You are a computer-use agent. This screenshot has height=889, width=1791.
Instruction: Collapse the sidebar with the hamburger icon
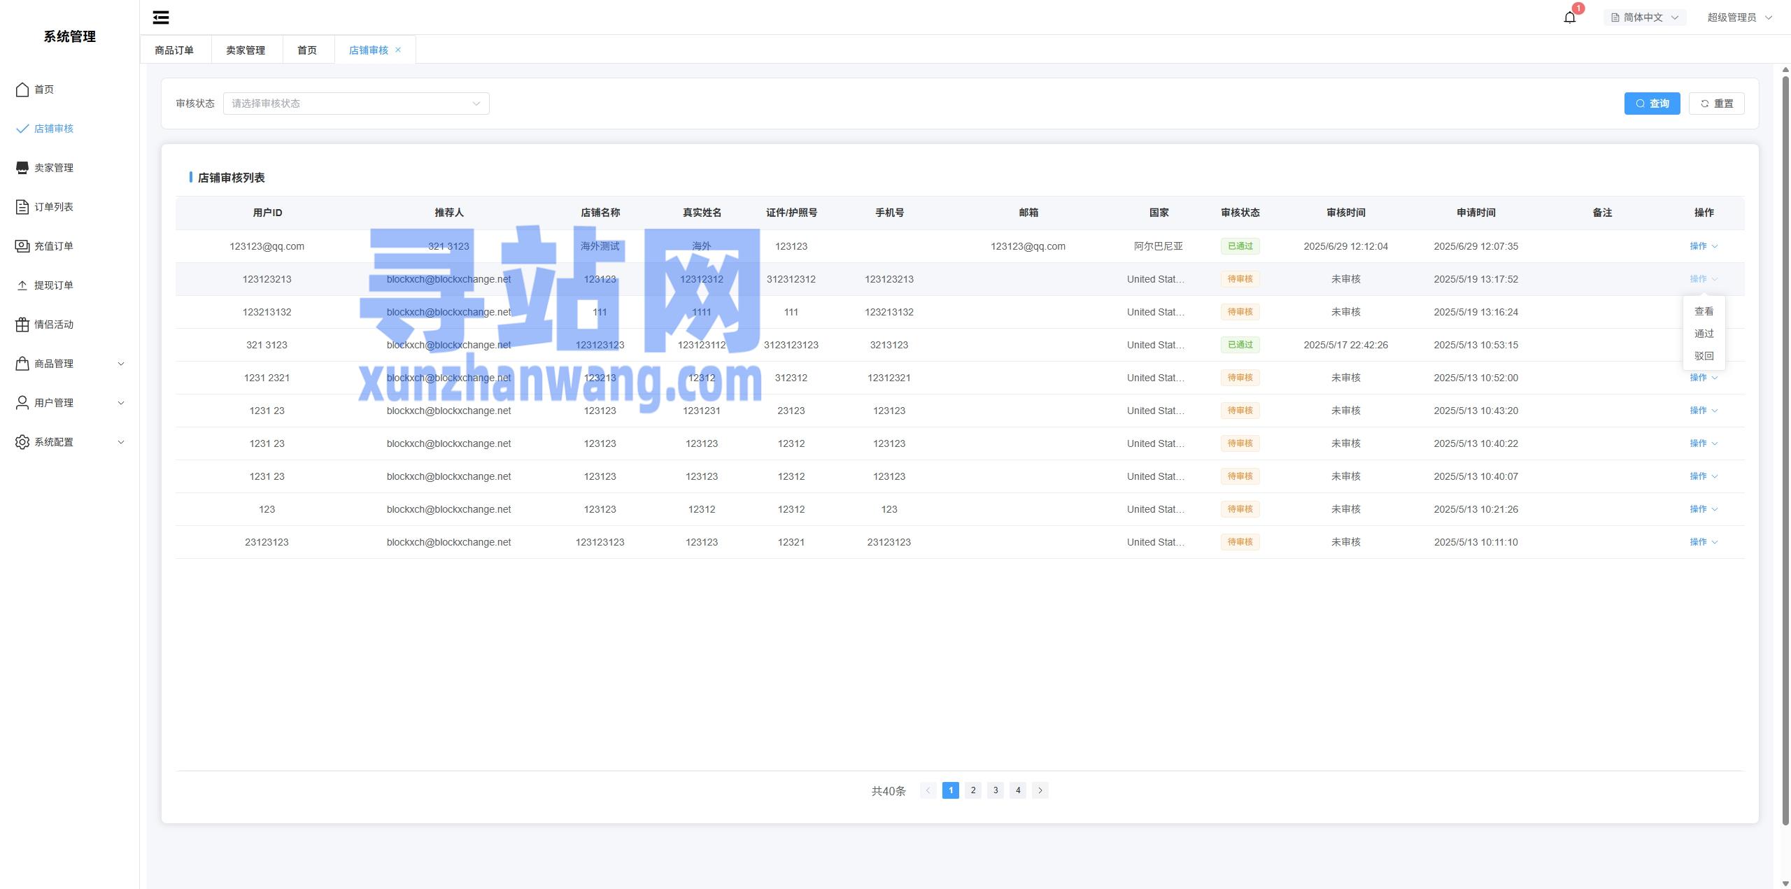click(x=161, y=17)
